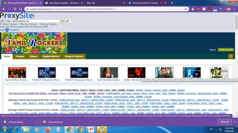Open first 'TRANCE Malayalam Movie' thumbnail
This screenshot has height=133, width=238.
tap(47, 72)
